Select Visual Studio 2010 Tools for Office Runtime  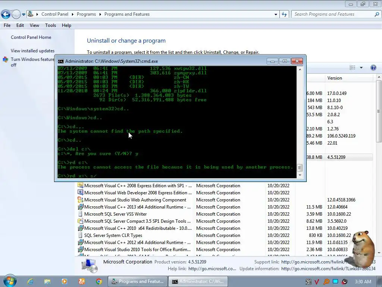[225, 249]
